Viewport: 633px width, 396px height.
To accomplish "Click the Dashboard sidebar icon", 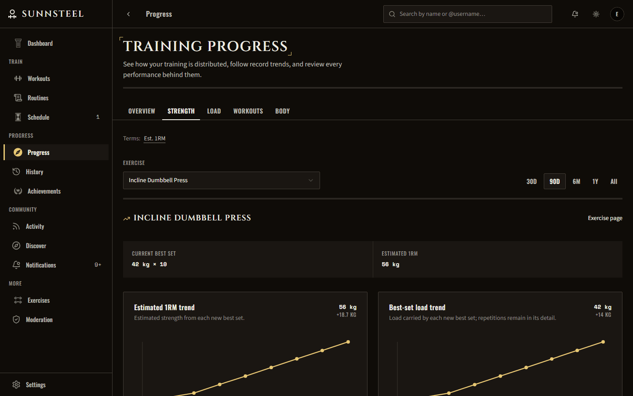I will (18, 43).
